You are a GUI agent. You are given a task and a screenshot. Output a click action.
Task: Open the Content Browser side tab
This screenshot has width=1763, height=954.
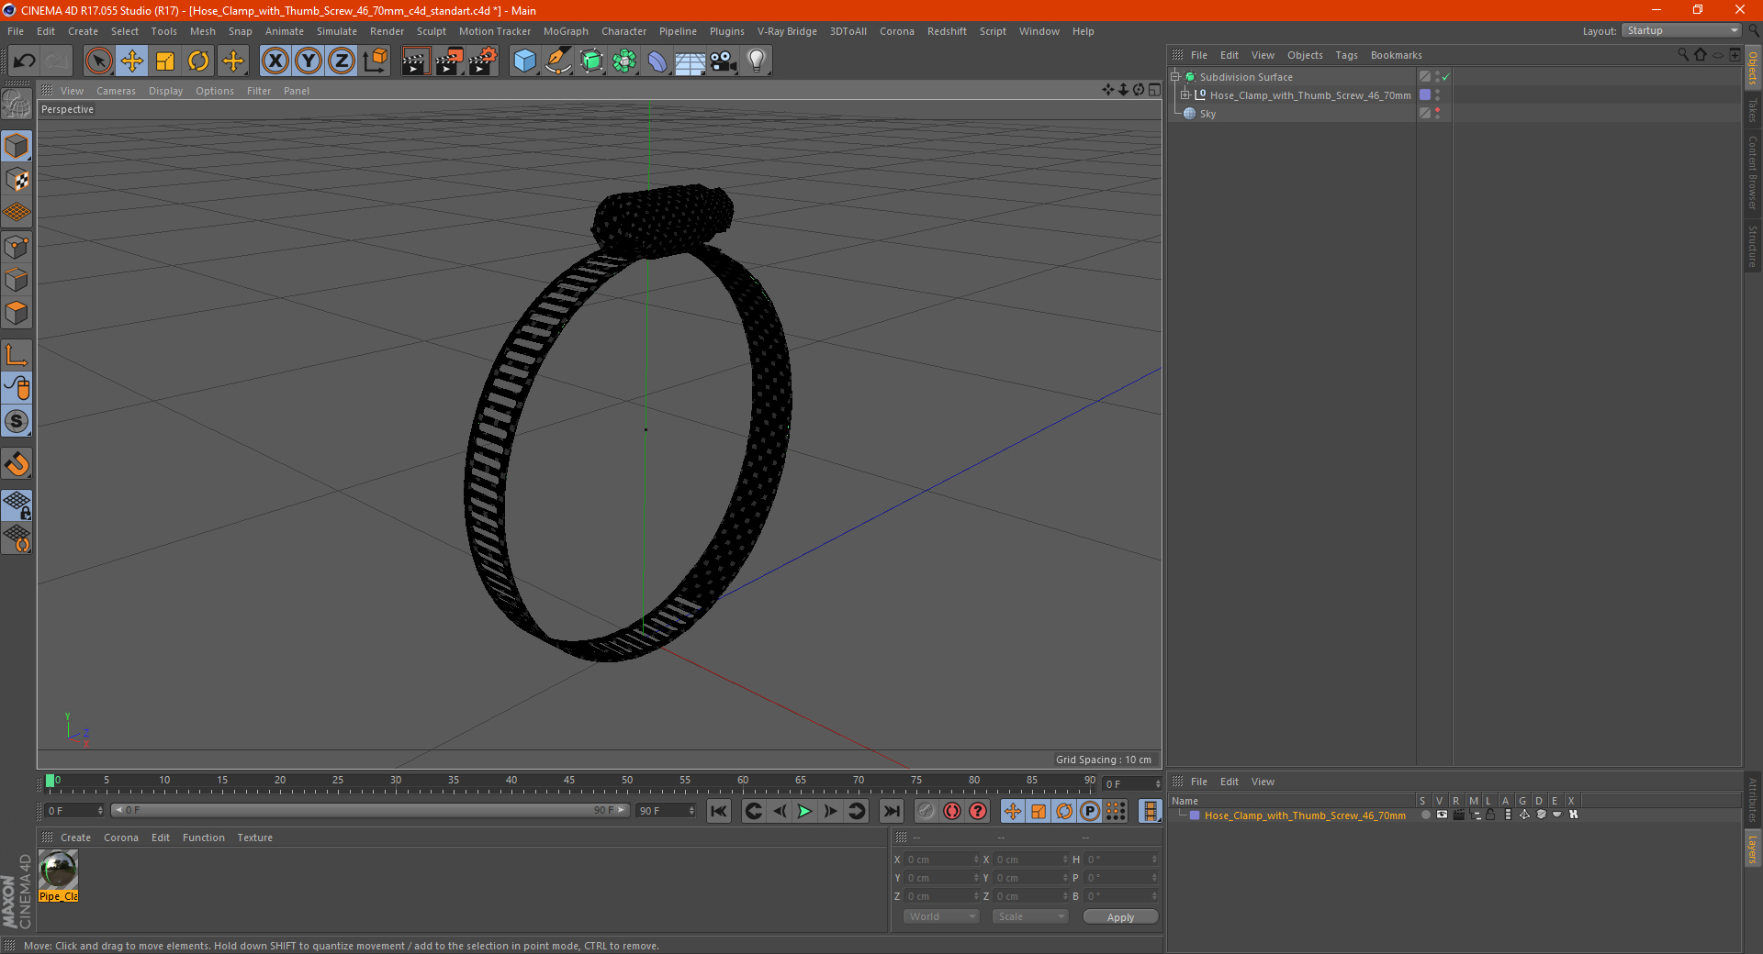pos(1753,173)
